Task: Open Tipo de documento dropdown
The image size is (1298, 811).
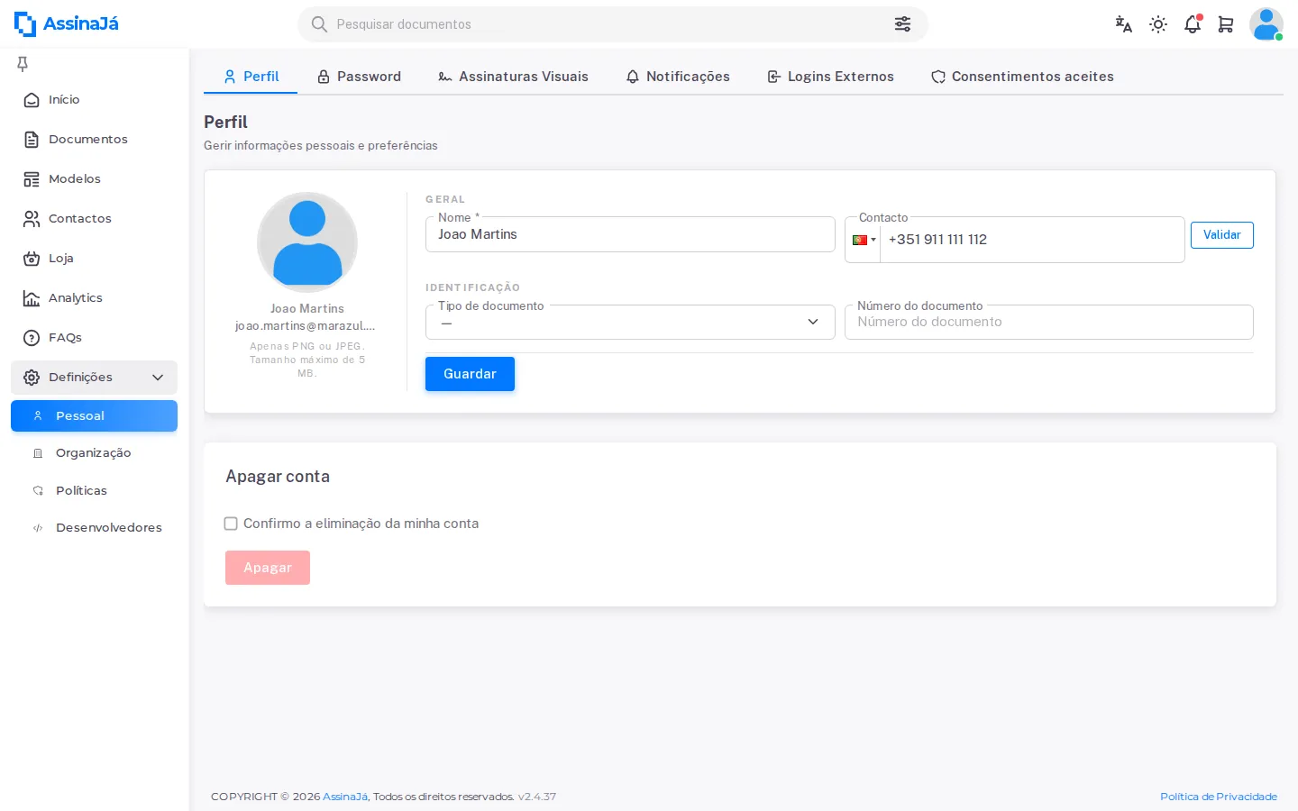Action: coord(630,323)
